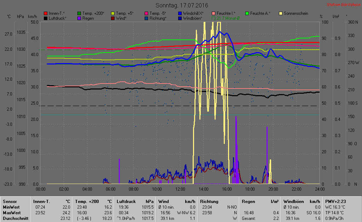This screenshot has width=362, height=222.
Task: Click the Luftdruck column header in table
Action: coord(126,202)
